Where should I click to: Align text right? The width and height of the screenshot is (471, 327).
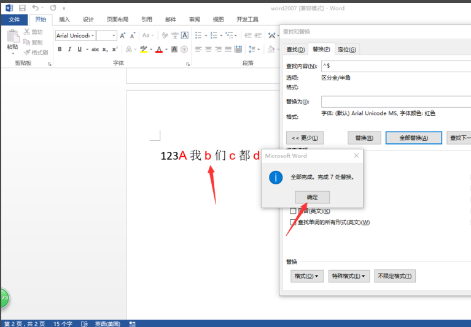[x=218, y=49]
